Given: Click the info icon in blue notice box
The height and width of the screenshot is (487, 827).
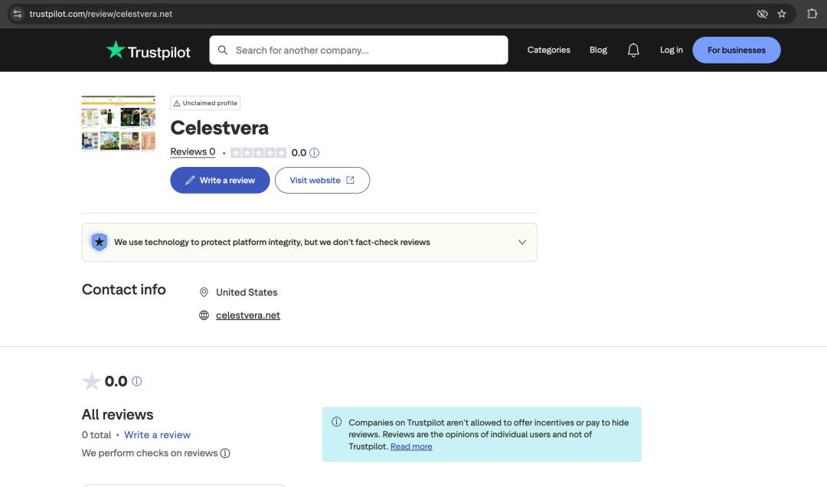Looking at the screenshot, I should click(x=336, y=422).
